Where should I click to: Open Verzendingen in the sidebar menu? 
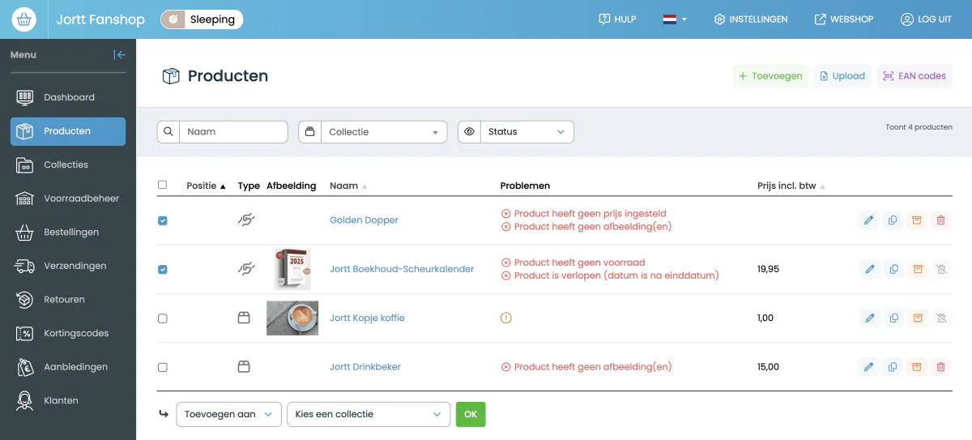pos(68,266)
